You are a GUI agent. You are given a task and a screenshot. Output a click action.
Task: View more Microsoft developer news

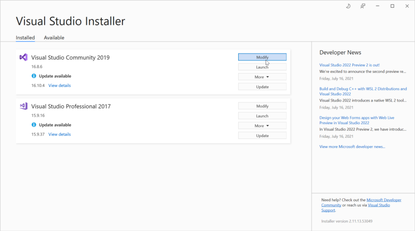[352, 146]
